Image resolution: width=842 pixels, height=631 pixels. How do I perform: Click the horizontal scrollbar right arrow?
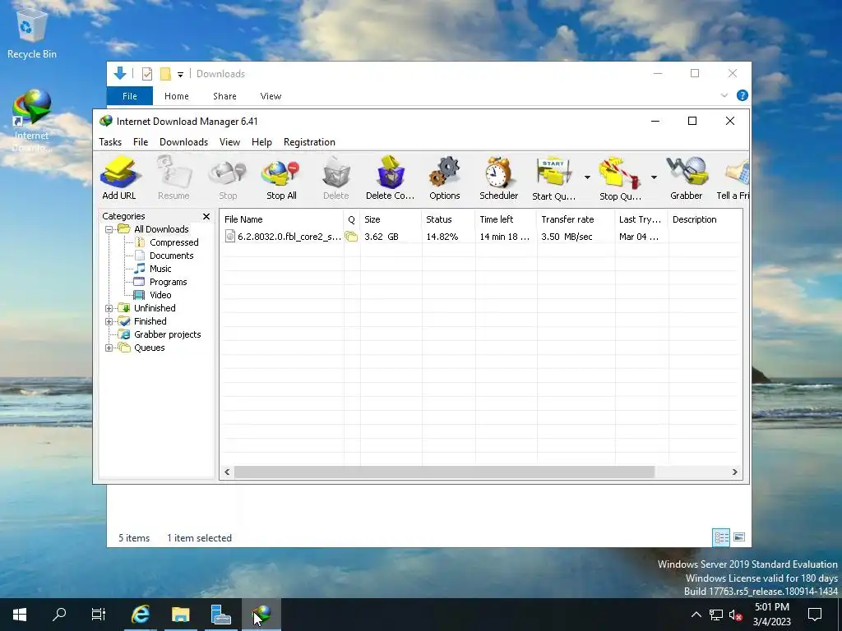(x=734, y=472)
